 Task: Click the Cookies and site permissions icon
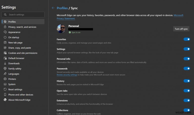[x=5, y=53]
